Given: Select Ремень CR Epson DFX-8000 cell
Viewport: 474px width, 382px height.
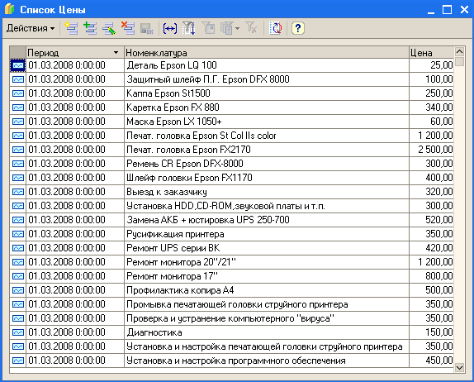Looking at the screenshot, I should 267,164.
